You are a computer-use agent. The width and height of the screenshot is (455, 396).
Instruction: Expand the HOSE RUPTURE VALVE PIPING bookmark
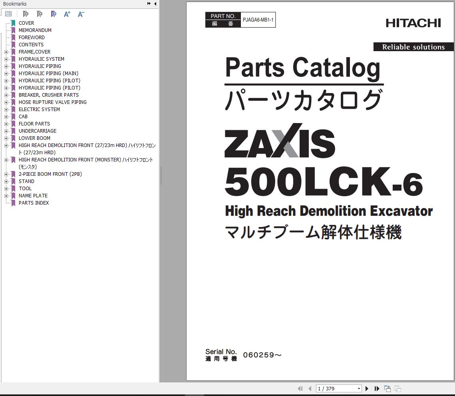[x=6, y=102]
